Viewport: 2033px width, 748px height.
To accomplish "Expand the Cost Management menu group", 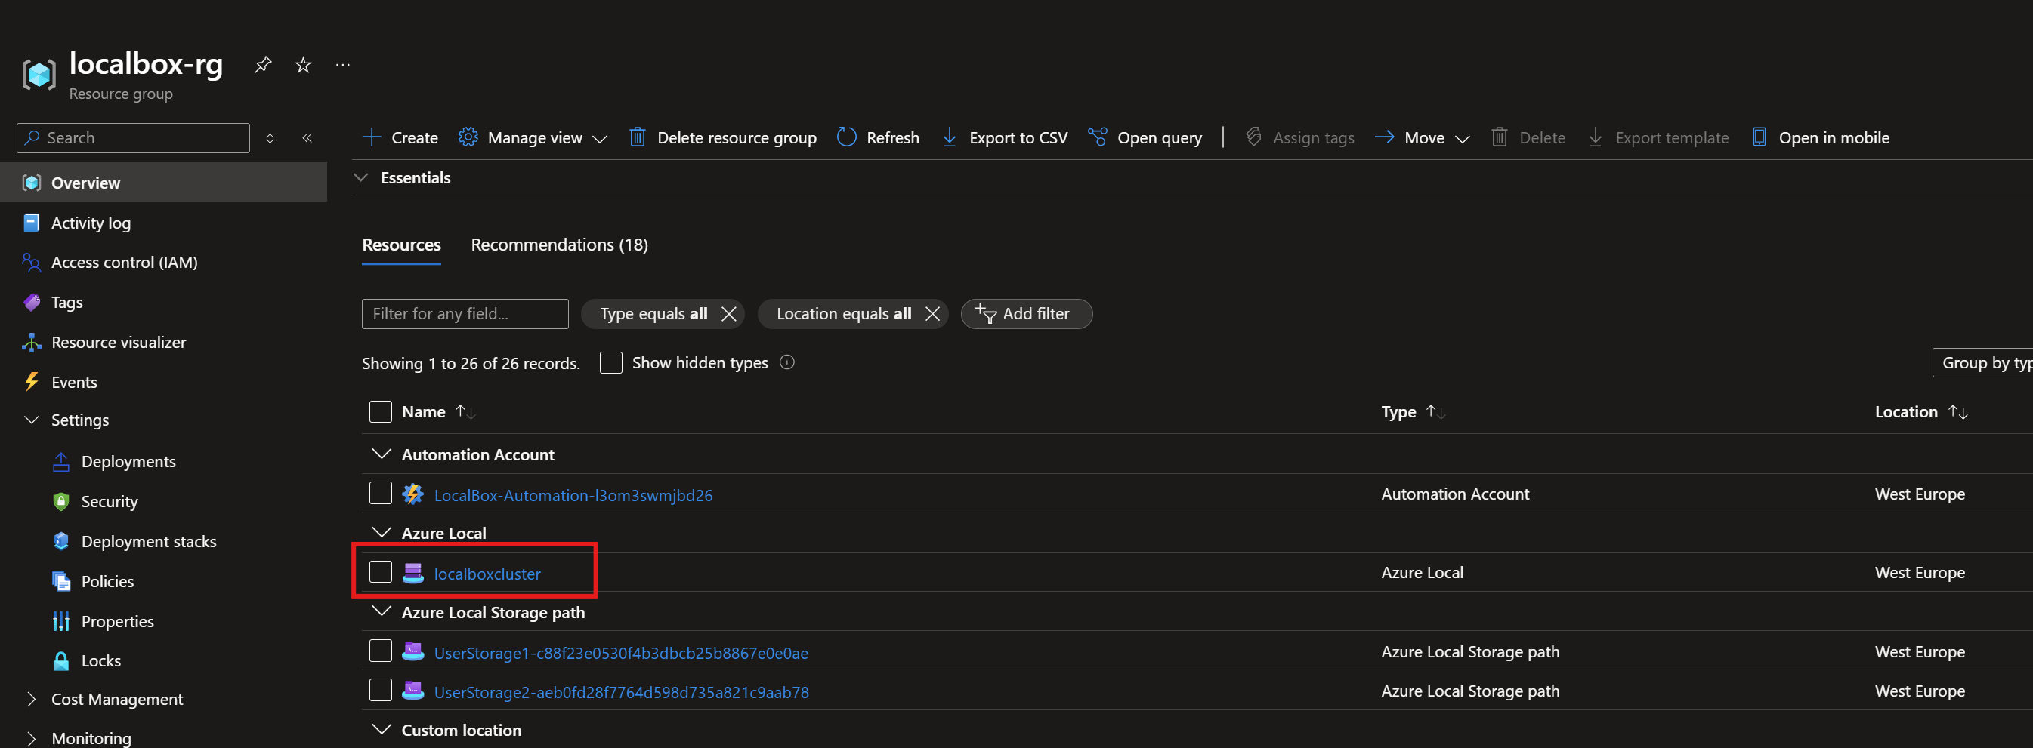I will point(32,699).
